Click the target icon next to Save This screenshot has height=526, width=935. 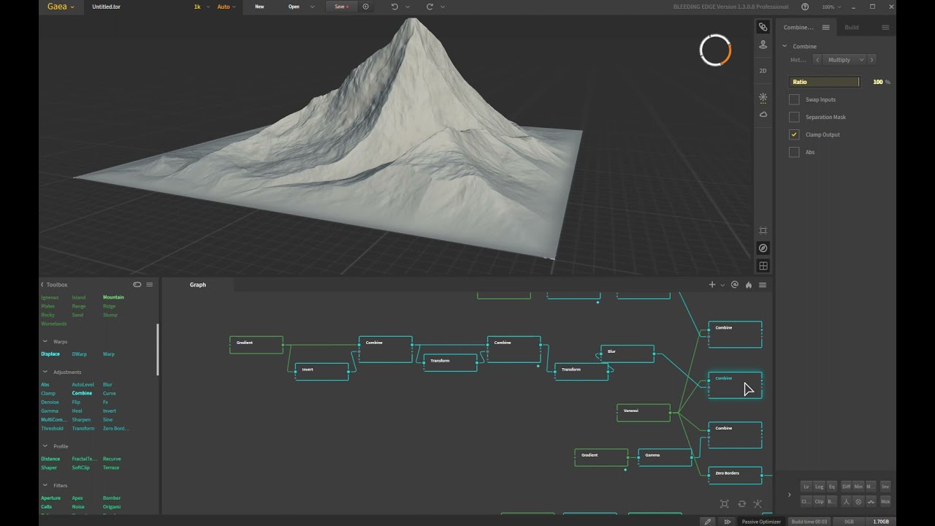coord(366,7)
